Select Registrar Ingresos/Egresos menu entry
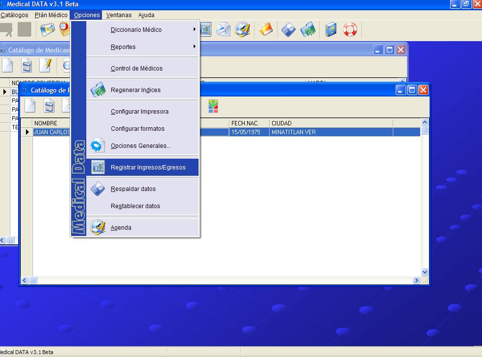This screenshot has height=357, width=482. coord(148,167)
